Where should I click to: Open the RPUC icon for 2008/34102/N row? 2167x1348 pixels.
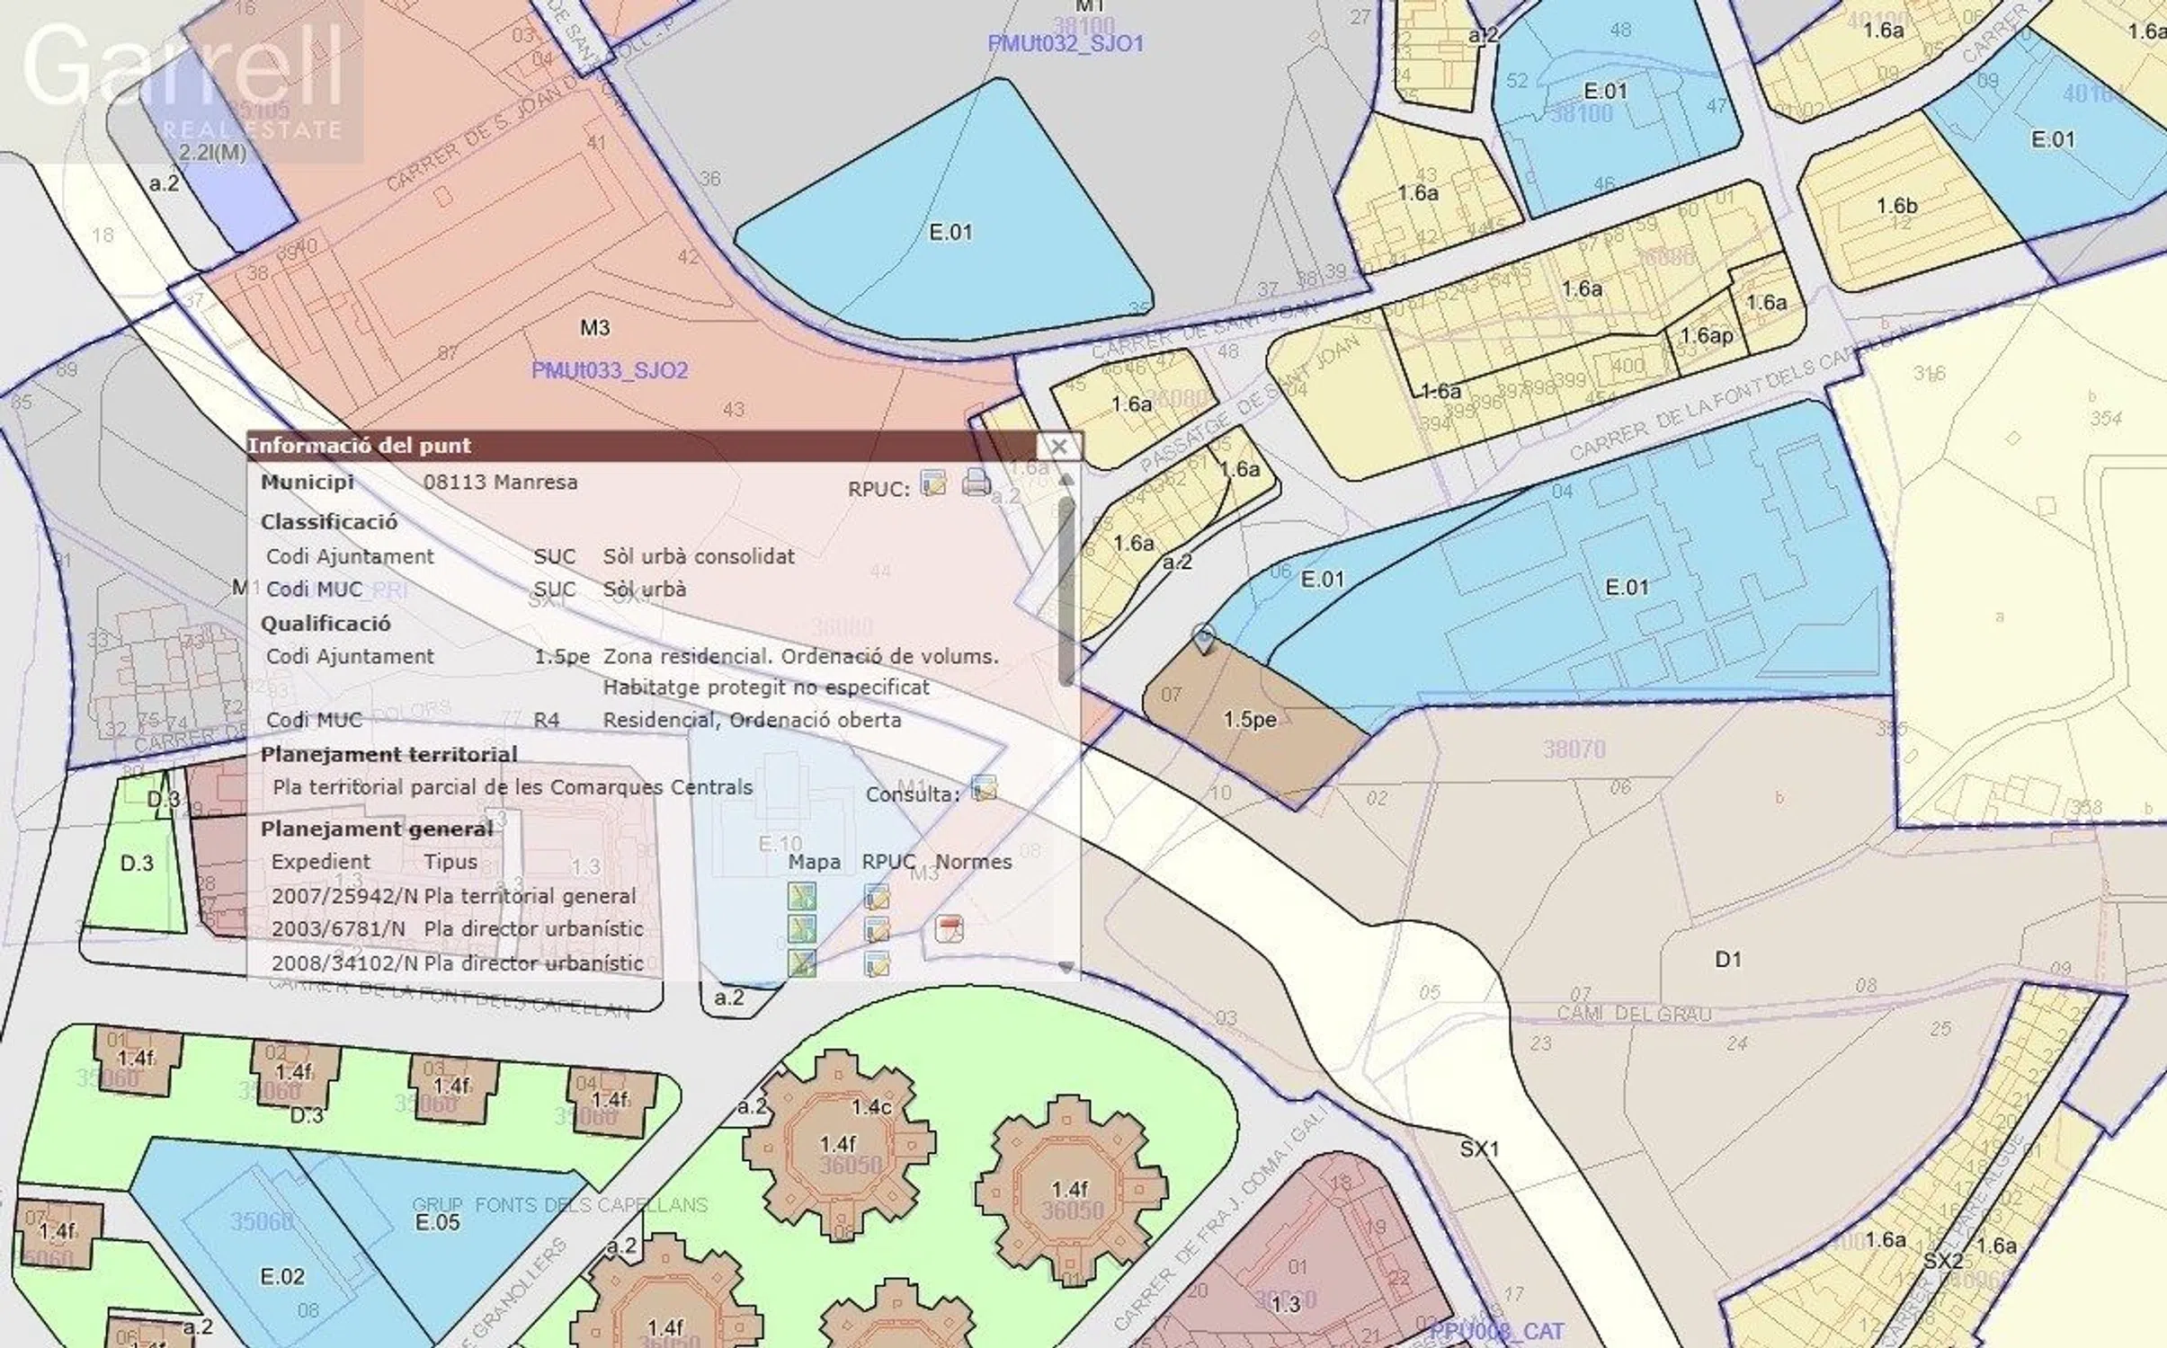pyautogui.click(x=877, y=962)
